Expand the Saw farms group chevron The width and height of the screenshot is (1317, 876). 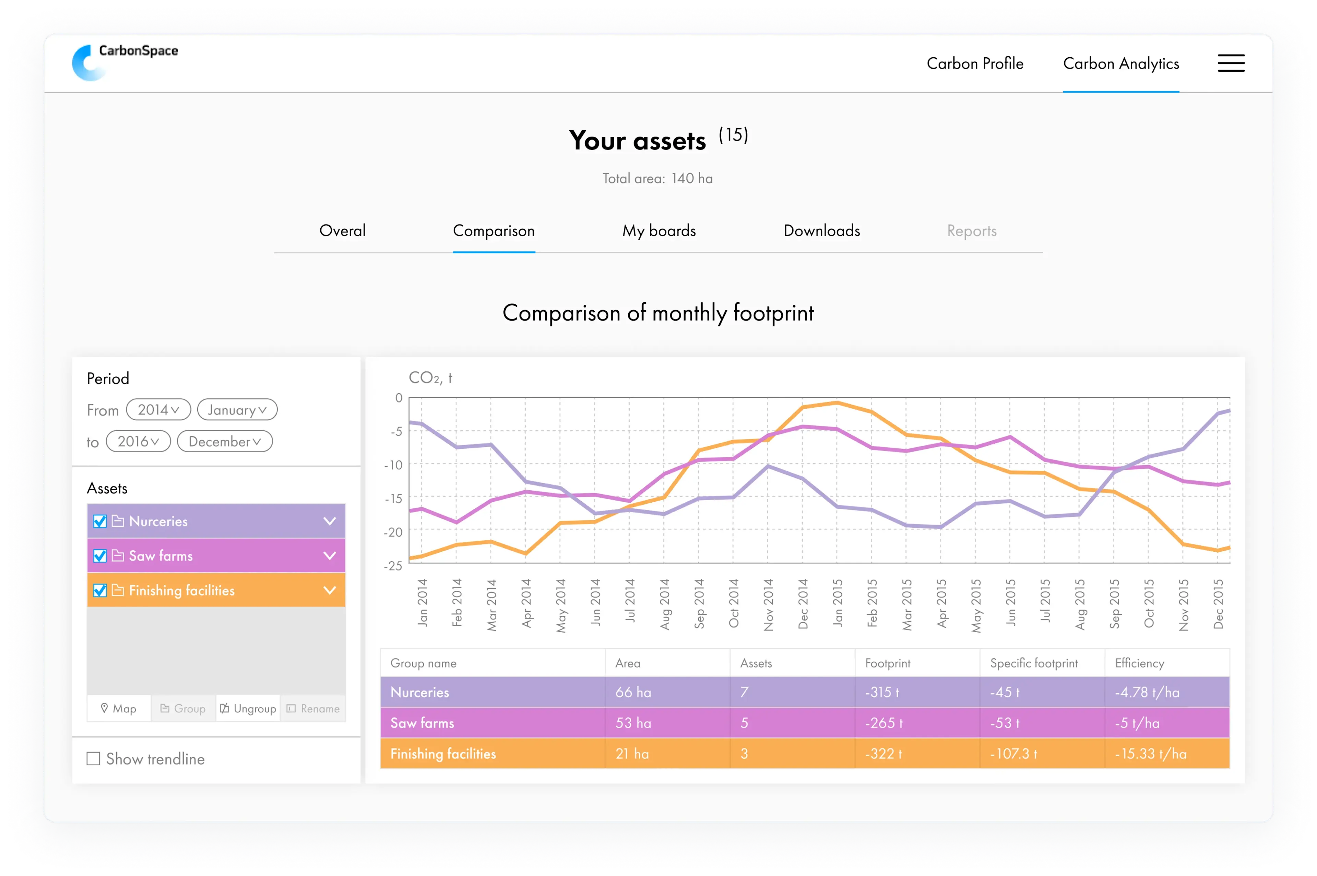[x=330, y=556]
